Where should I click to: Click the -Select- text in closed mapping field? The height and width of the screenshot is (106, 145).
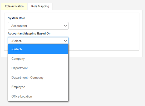coord(17,41)
